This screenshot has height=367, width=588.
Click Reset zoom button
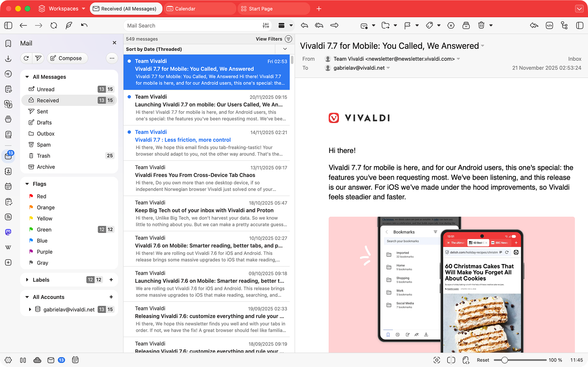point(483,360)
